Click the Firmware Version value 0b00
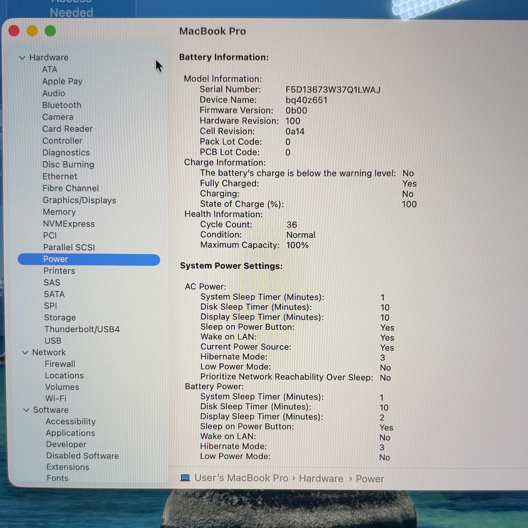This screenshot has height=528, width=528. coord(297,110)
